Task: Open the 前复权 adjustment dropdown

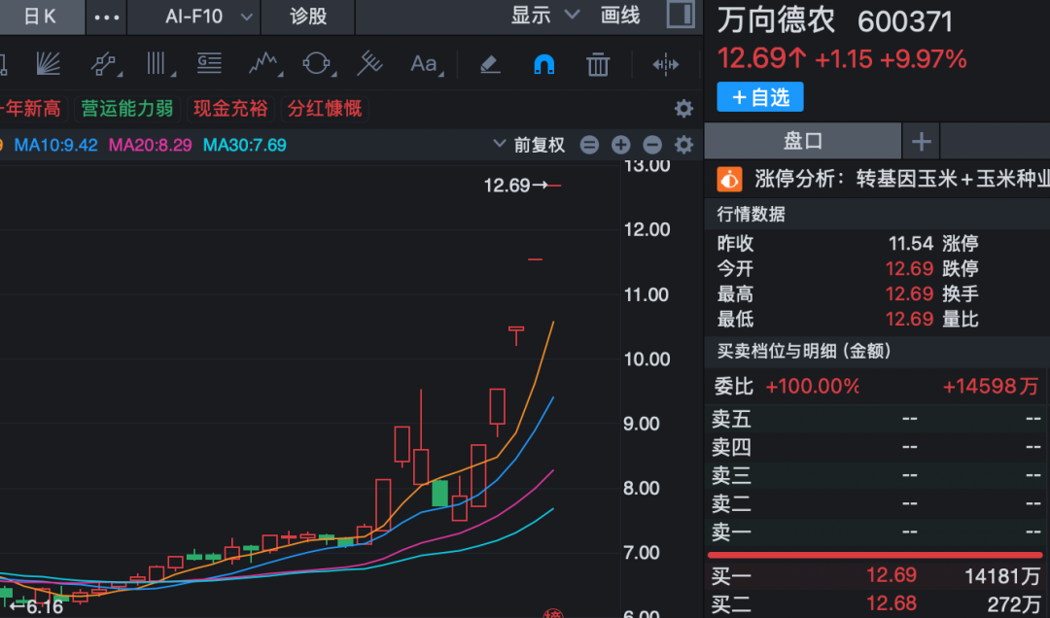Action: 529,145
